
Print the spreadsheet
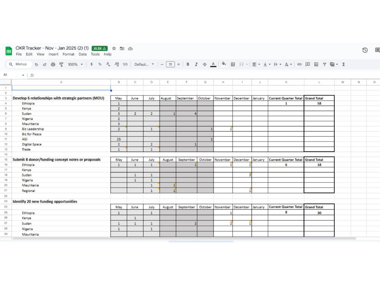pos(53,65)
